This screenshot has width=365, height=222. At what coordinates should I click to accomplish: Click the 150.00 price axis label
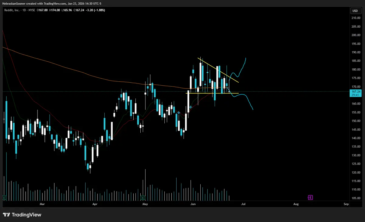(356, 121)
